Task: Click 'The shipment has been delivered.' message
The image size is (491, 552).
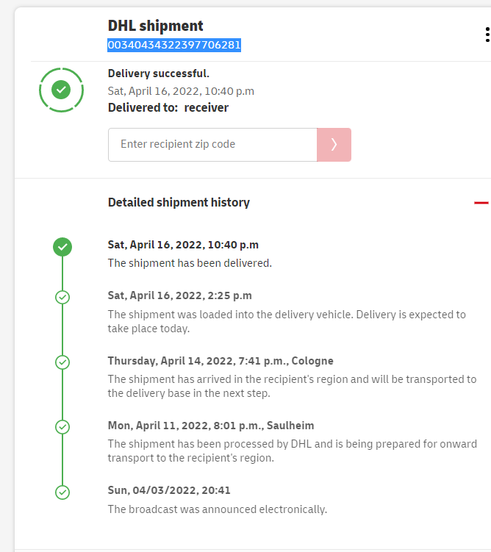Action: coord(190,263)
